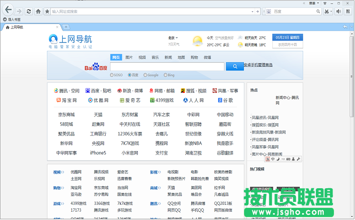
Task: Open the tab list dropdown arrow
Action: 352,27
